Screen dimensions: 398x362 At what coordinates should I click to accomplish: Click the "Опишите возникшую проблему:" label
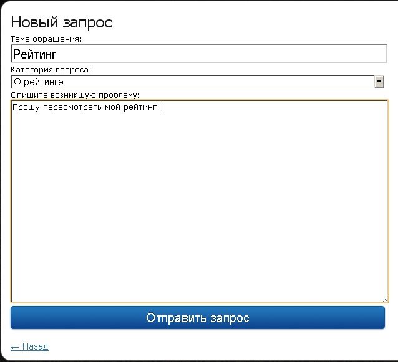click(75, 95)
